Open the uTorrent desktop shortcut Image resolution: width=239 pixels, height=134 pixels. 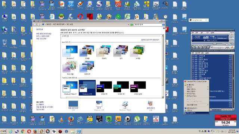[x=137, y=120]
